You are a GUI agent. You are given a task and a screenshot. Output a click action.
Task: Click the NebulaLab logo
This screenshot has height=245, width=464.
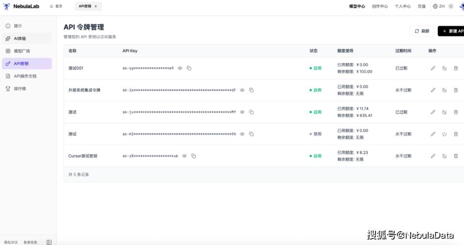tap(21, 6)
